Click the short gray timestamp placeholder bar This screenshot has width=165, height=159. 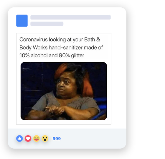coord(47,24)
